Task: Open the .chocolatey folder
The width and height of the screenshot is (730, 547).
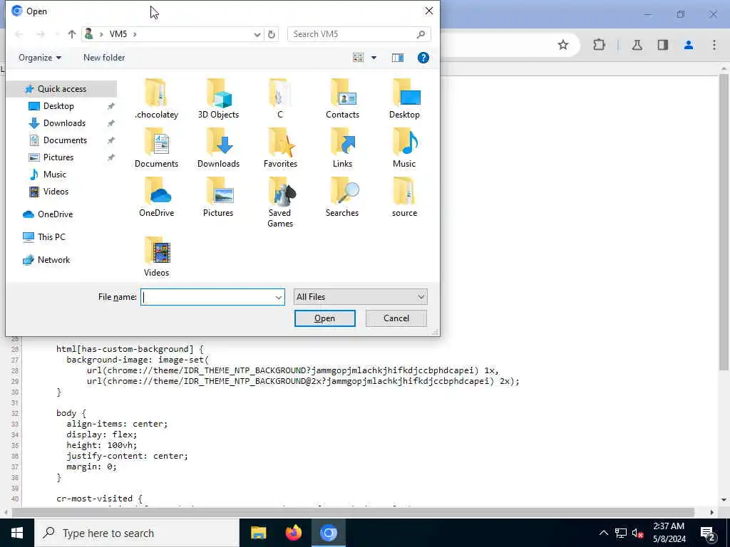Action: (156, 99)
